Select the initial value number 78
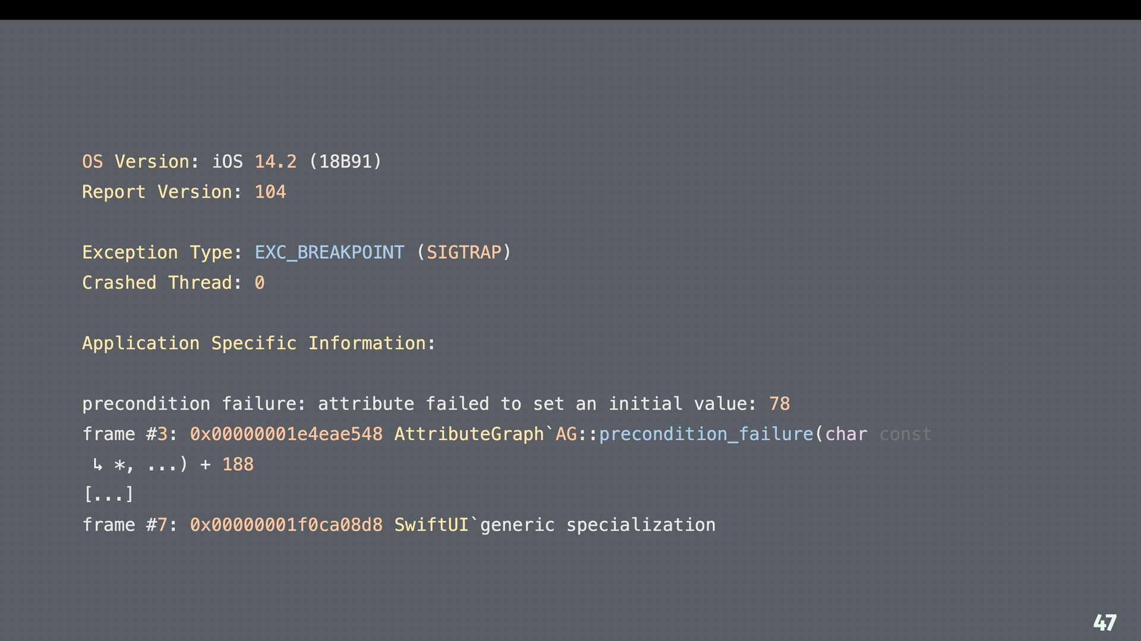The width and height of the screenshot is (1141, 641). 780,404
